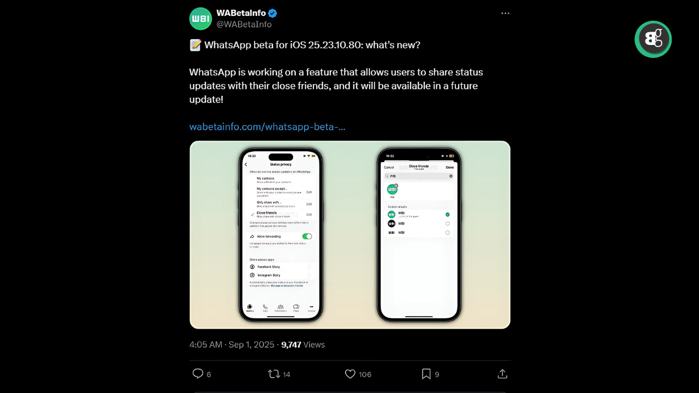This screenshot has width=699, height=393.
Task: Like the tweet with the heart icon
Action: (351, 374)
